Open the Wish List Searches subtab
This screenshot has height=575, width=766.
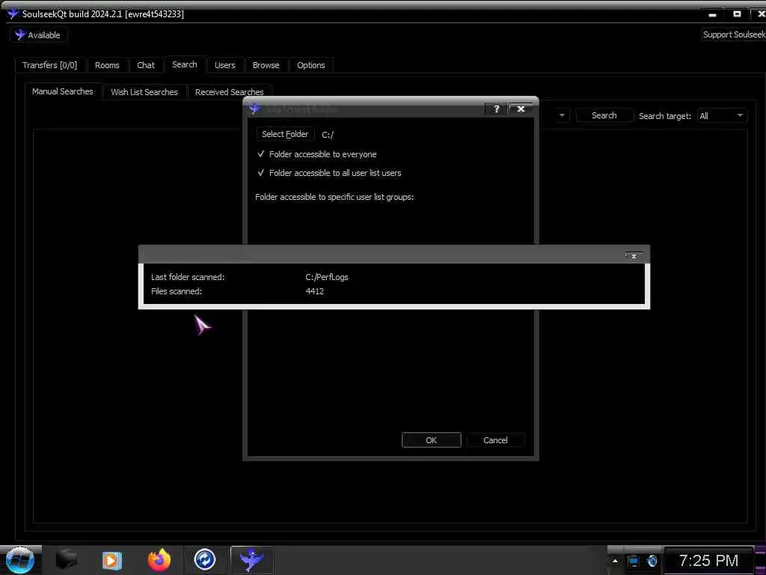(x=144, y=92)
